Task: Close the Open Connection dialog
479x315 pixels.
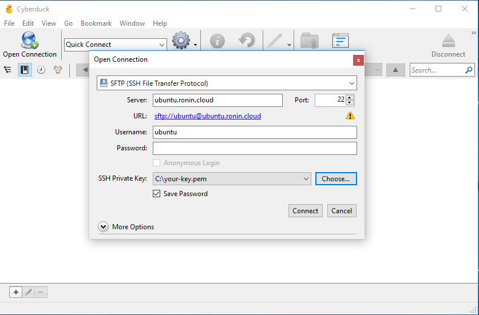Action: tap(358, 60)
